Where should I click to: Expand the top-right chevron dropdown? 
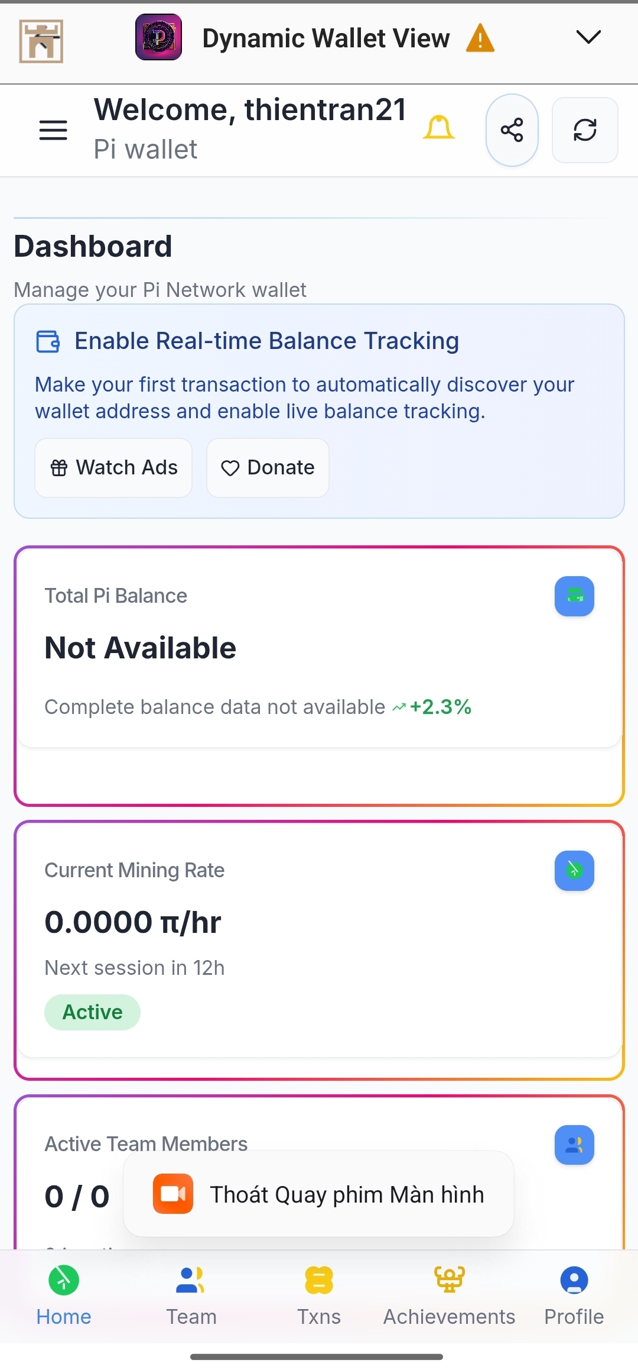[x=588, y=37]
